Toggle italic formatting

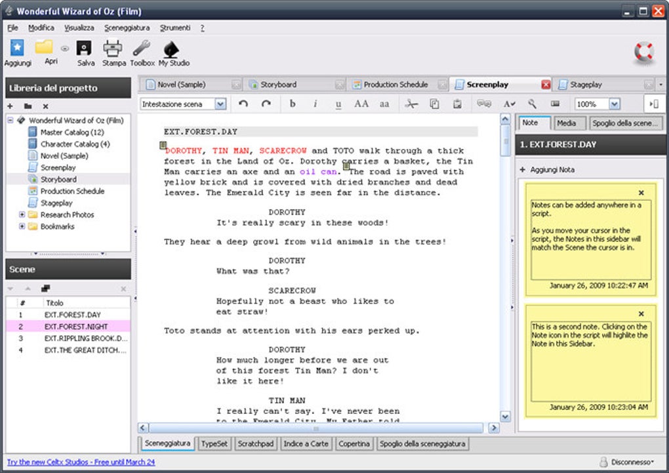315,104
